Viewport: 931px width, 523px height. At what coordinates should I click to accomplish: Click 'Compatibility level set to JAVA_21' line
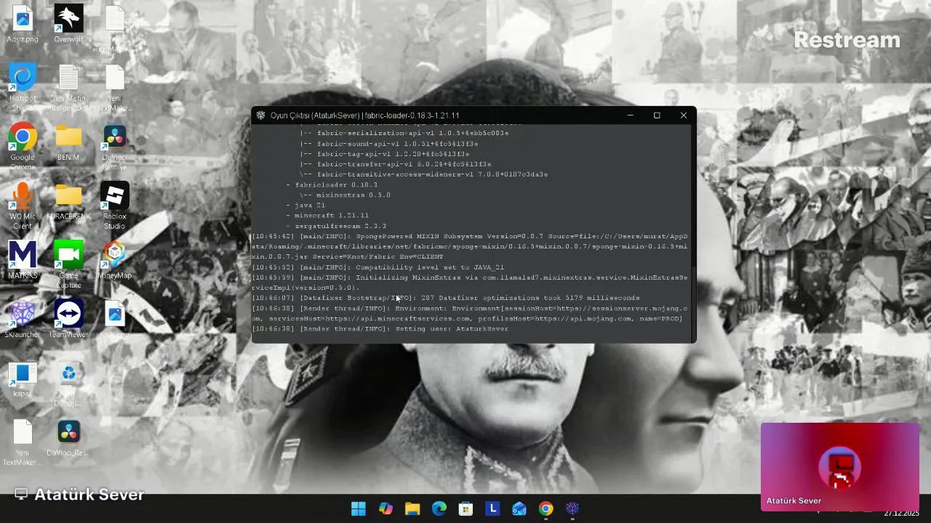[x=377, y=267]
